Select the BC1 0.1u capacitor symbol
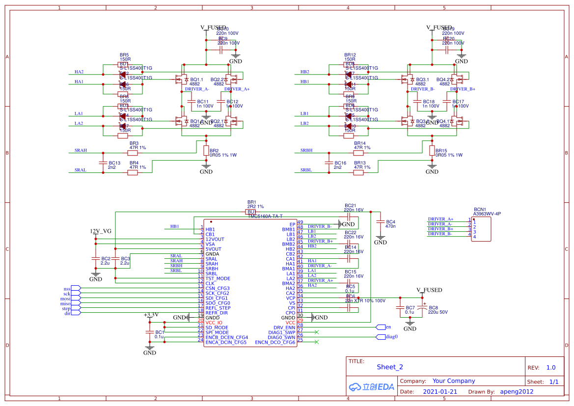The image size is (574, 406). 150,332
